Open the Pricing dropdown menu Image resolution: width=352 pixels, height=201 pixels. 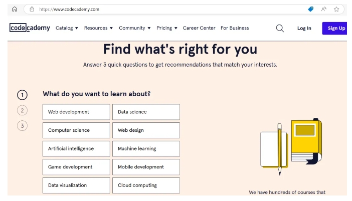tap(167, 28)
